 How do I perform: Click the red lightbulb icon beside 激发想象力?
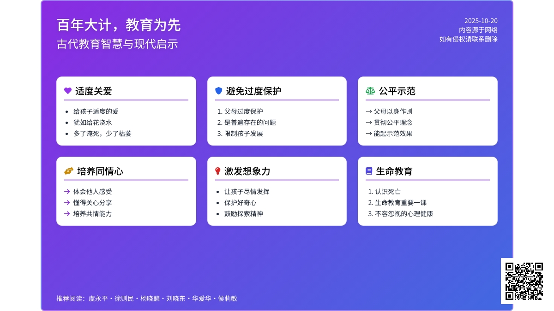pyautogui.click(x=218, y=171)
